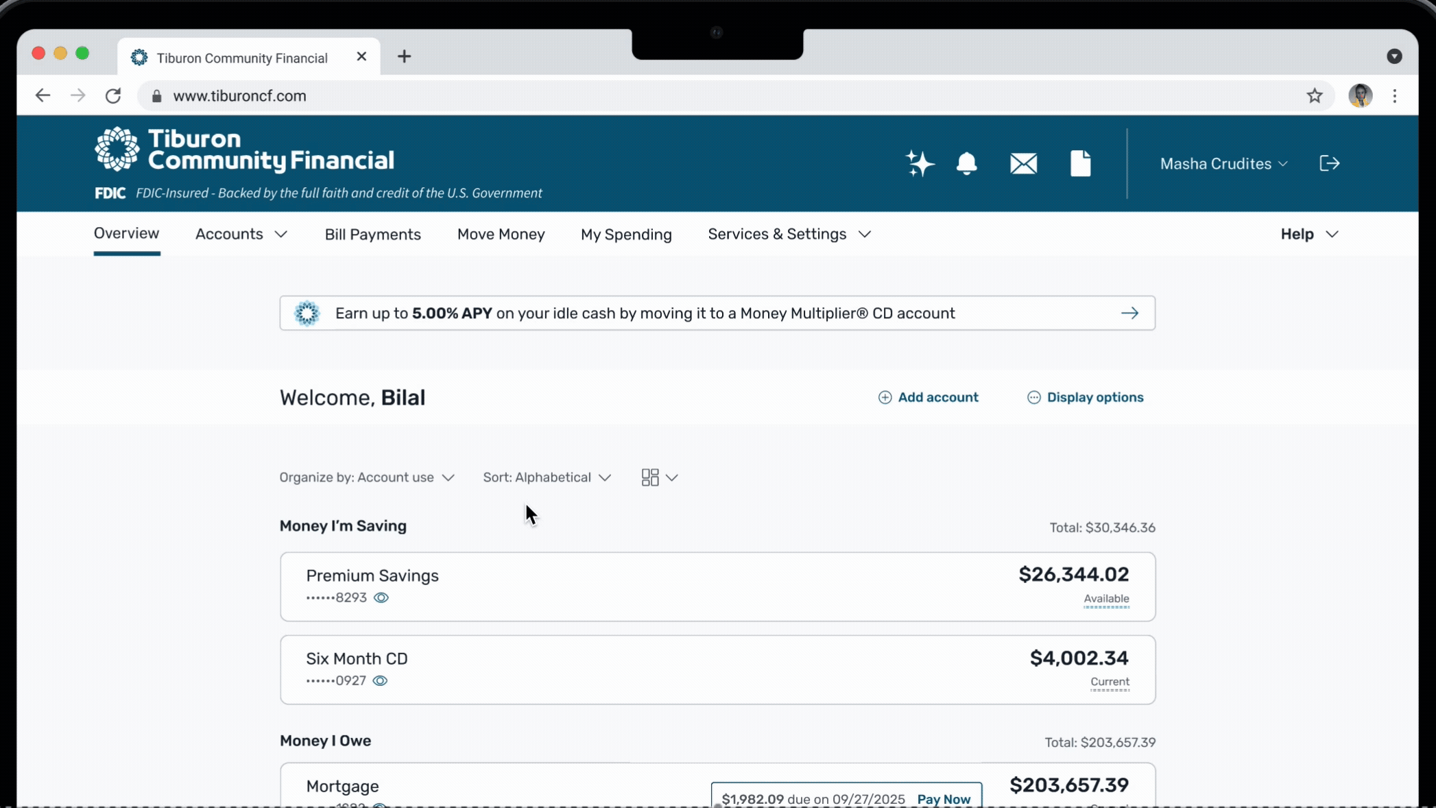Open the documents page icon
Viewport: 1436px width, 808px height.
[1080, 164]
